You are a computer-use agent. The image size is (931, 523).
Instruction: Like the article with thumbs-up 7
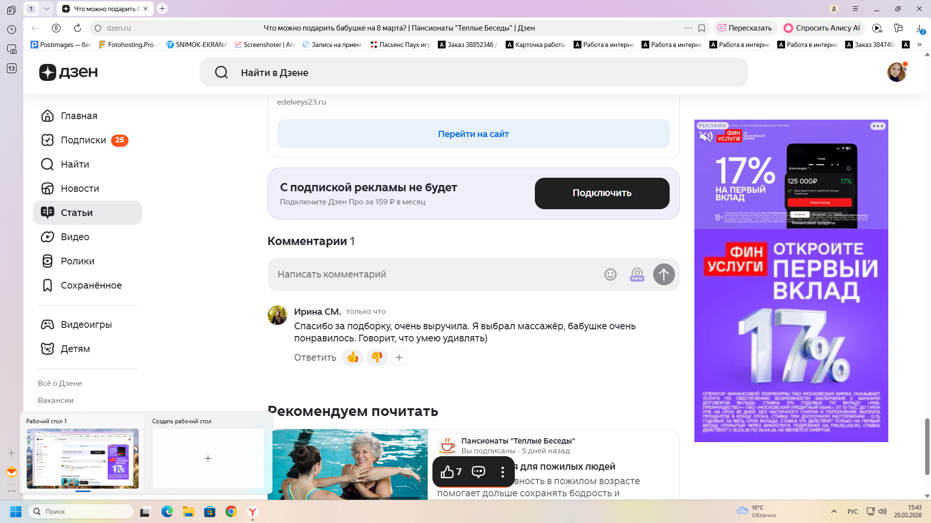[450, 472]
